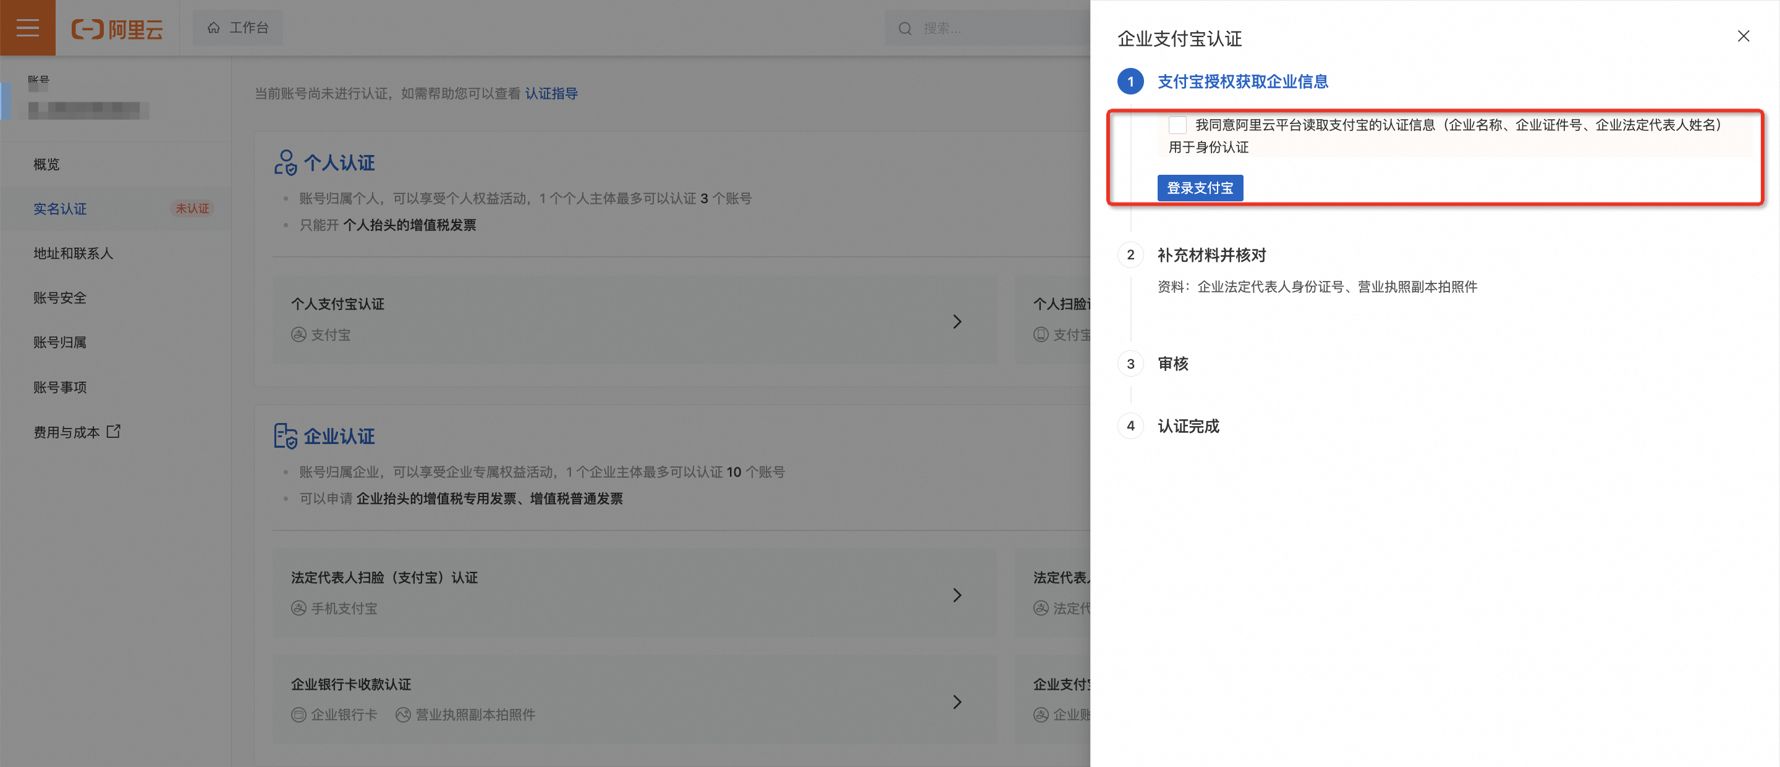Click the home icon beside 工作台

[x=213, y=28]
